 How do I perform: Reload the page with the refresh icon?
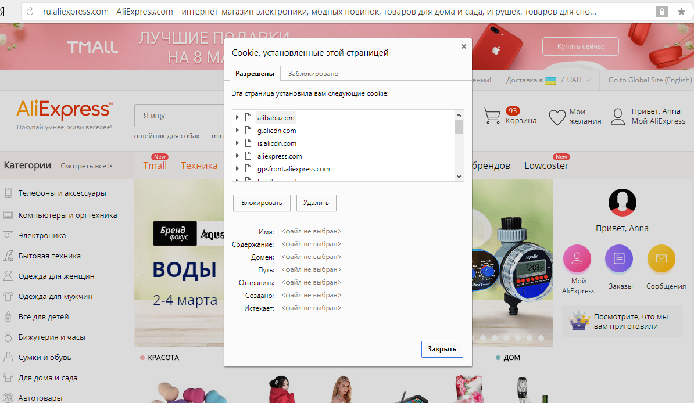pyautogui.click(x=30, y=12)
